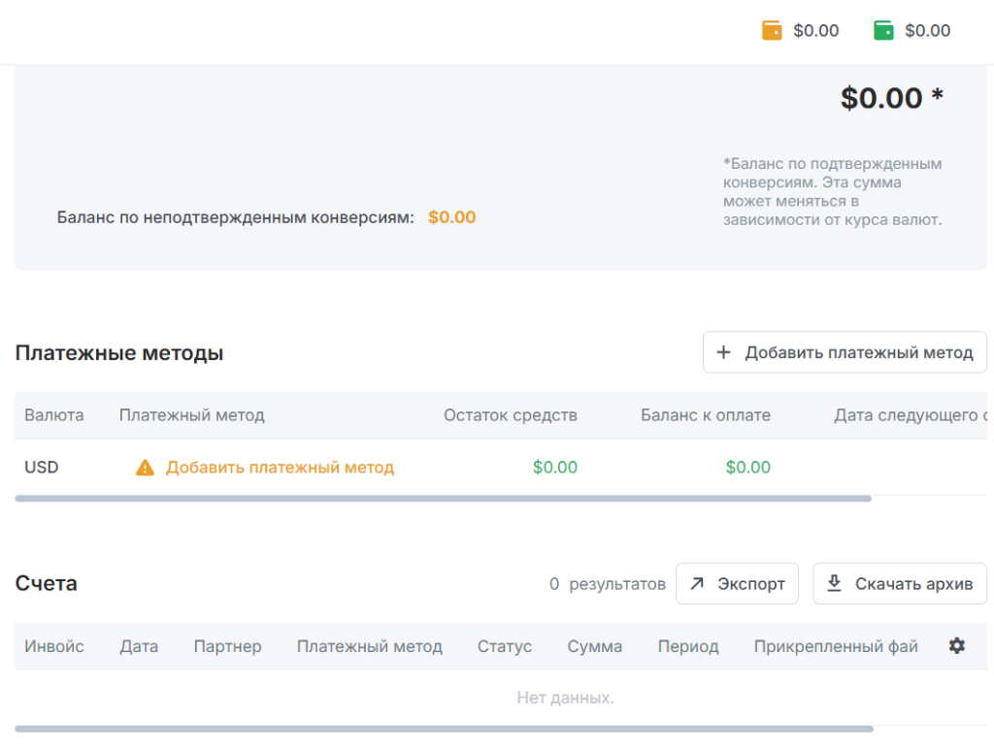The height and width of the screenshot is (750, 994).
Task: Click invoices table horizontal scrollbar
Action: pos(443,729)
